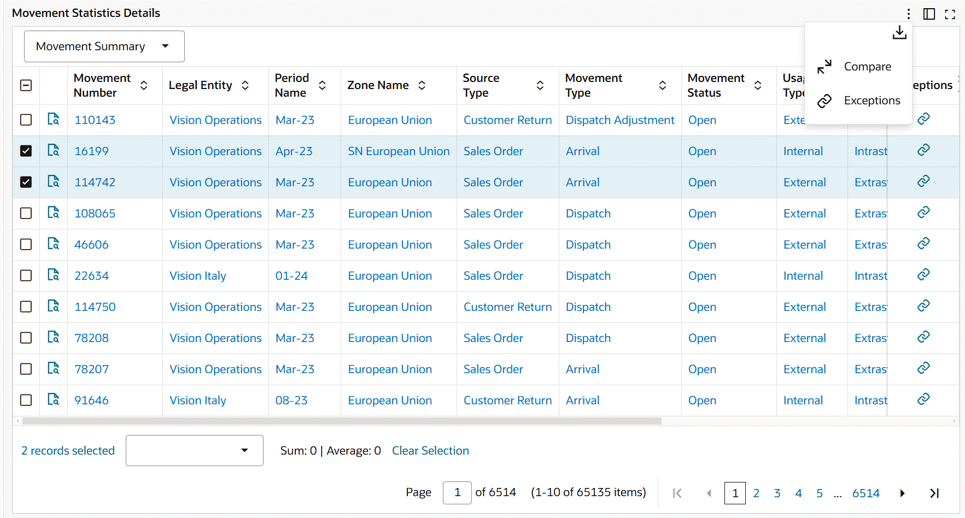
Task: Open the document view icon for row 91646
Action: [53, 399]
